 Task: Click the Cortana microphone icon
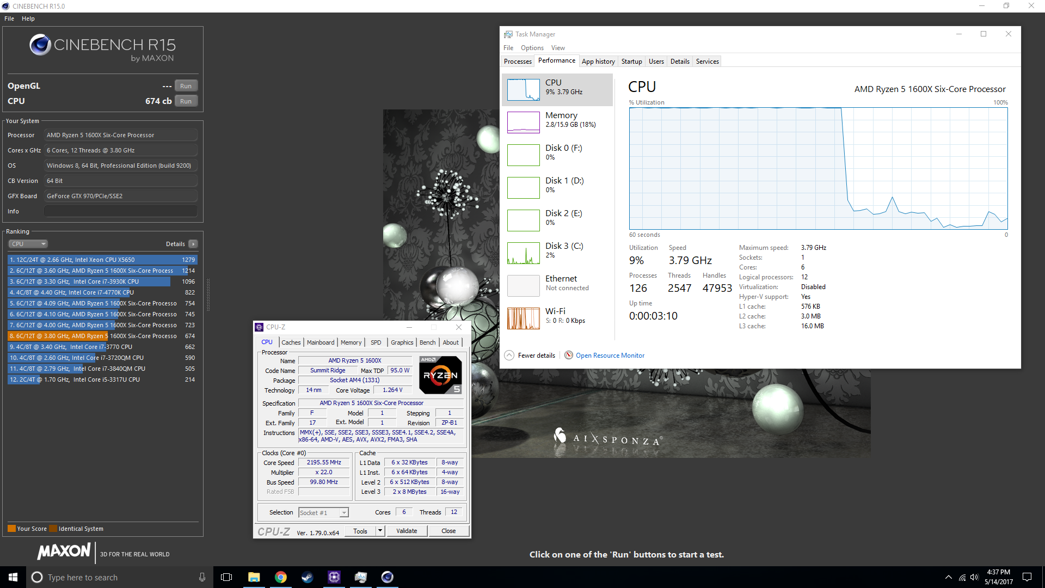click(x=202, y=577)
